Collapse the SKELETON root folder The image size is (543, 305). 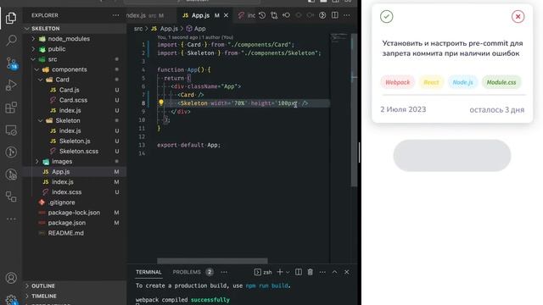(x=45, y=28)
